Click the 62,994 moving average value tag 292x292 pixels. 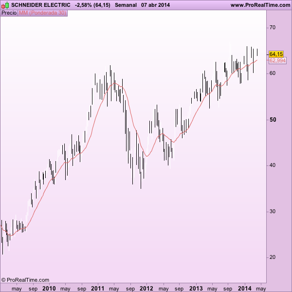coord(277,60)
